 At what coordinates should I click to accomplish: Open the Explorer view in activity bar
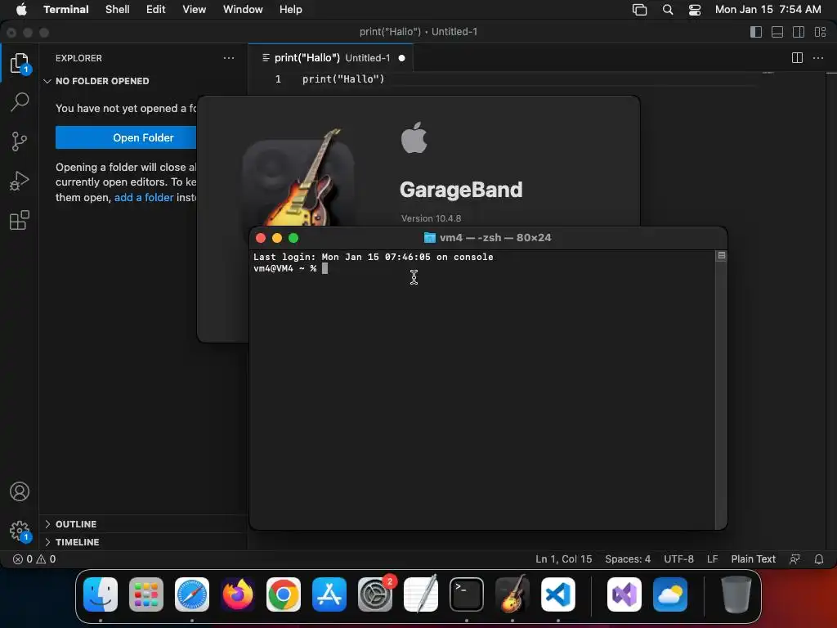coord(20,63)
